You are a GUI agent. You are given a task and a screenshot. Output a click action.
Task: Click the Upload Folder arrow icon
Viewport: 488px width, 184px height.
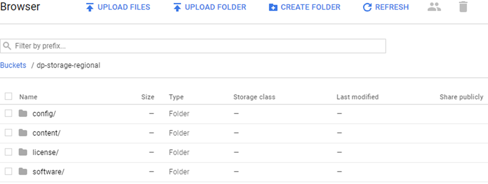pos(177,7)
